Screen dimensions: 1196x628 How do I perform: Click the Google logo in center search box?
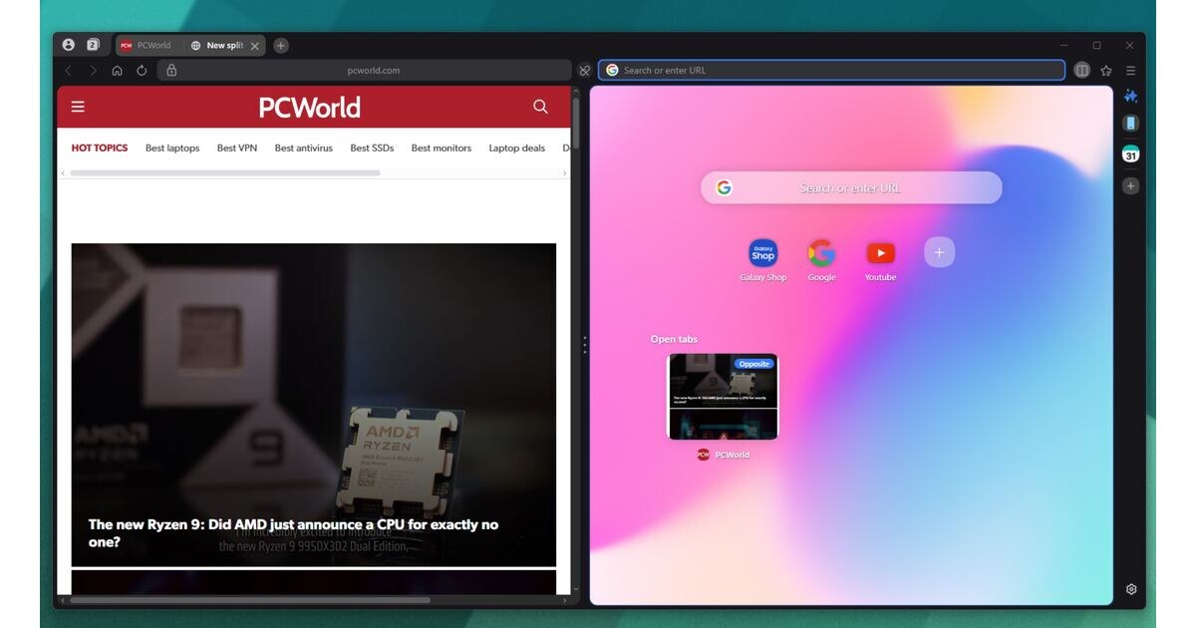coord(724,187)
